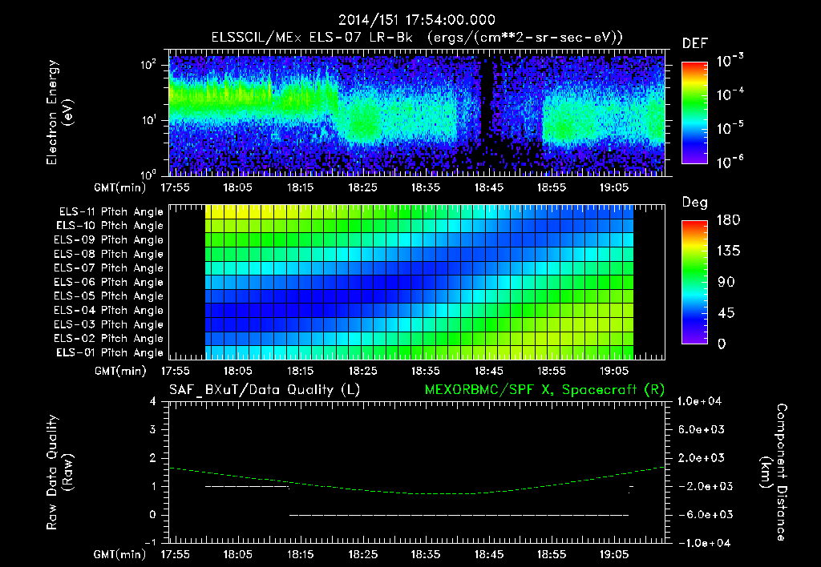Click the ELS-04 Pitch Angle row label

[x=109, y=310]
